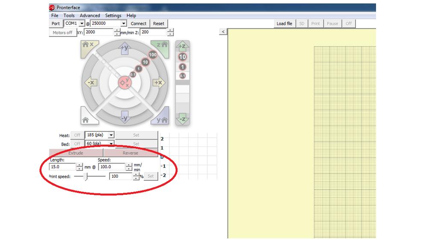Move up with +Z arrow
The height and width of the screenshot is (246, 438).
[182, 46]
